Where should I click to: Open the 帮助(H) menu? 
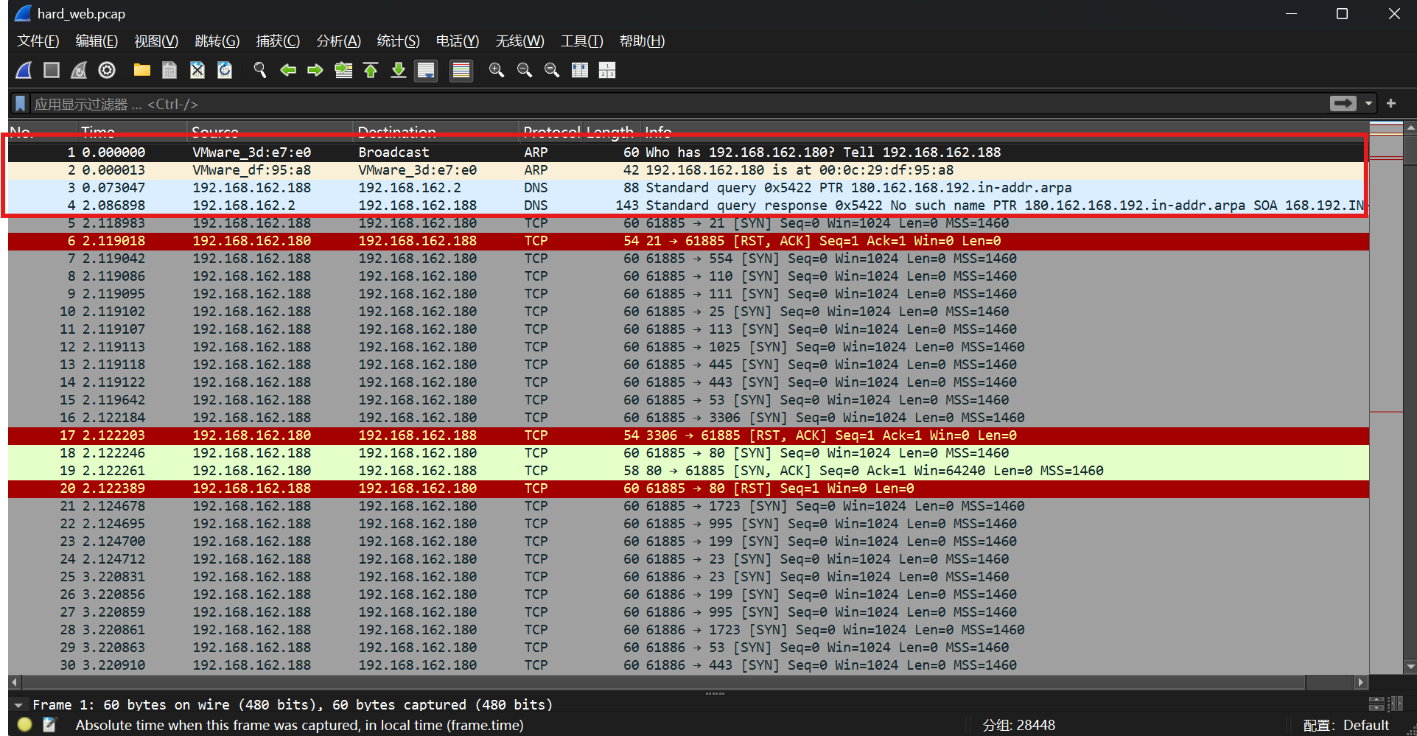coord(643,41)
